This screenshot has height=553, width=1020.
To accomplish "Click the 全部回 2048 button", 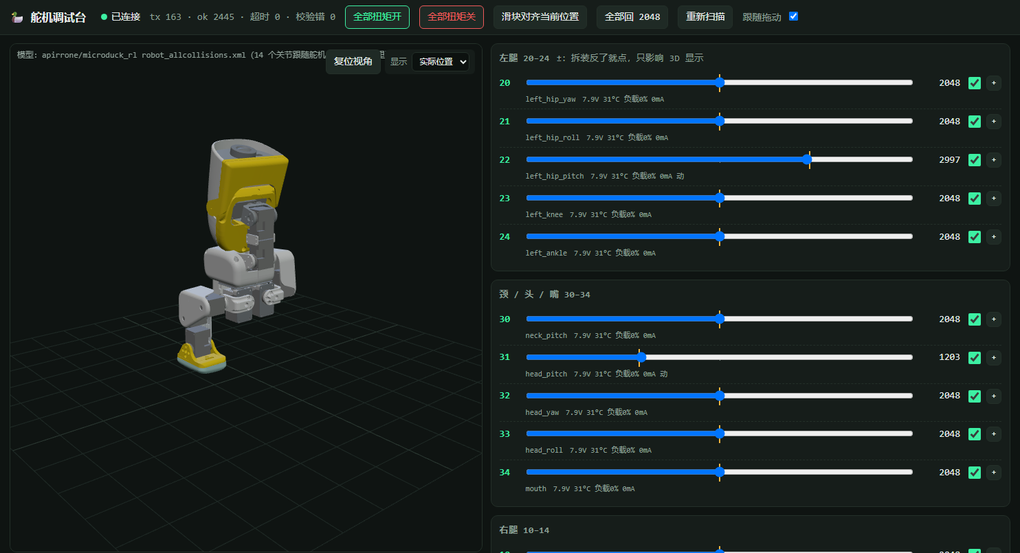I will tap(632, 17).
